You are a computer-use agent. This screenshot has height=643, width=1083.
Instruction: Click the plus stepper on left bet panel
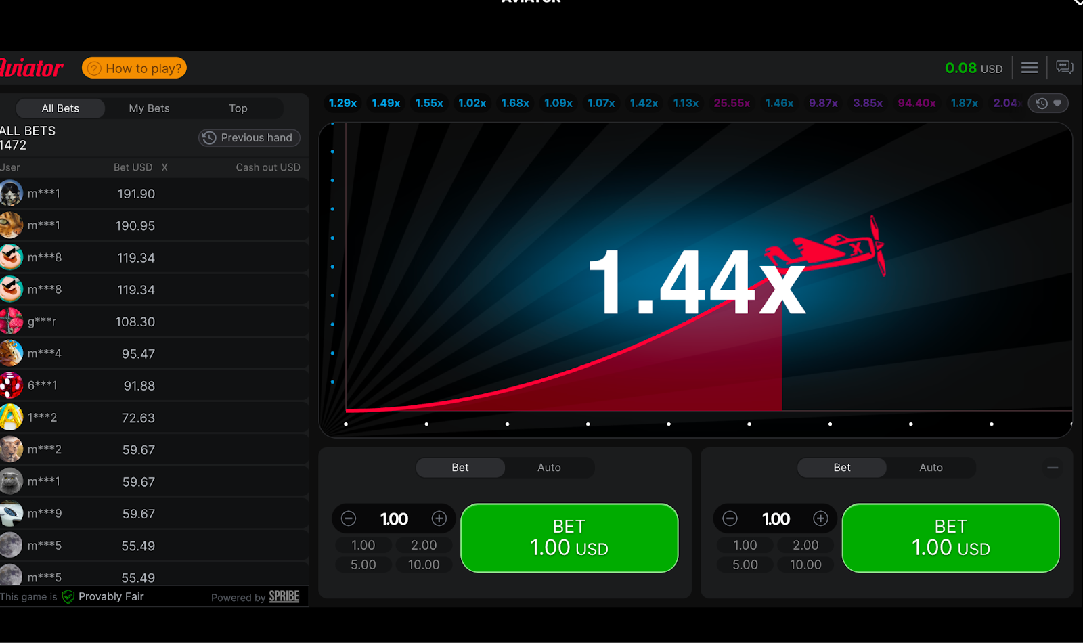point(439,518)
